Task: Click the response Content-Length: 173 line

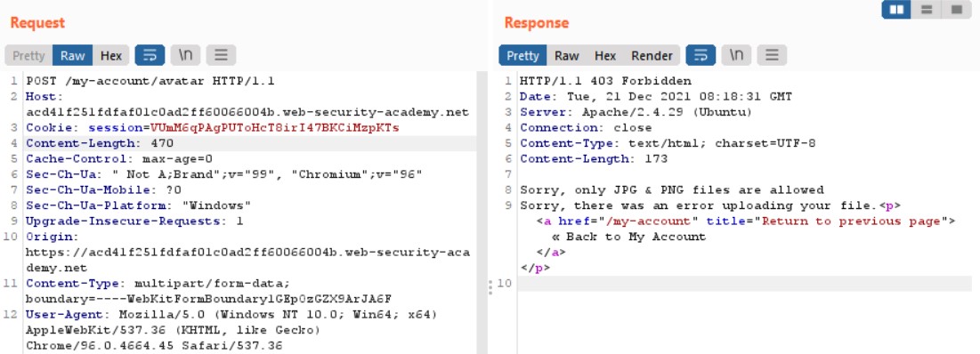Action: [x=594, y=159]
